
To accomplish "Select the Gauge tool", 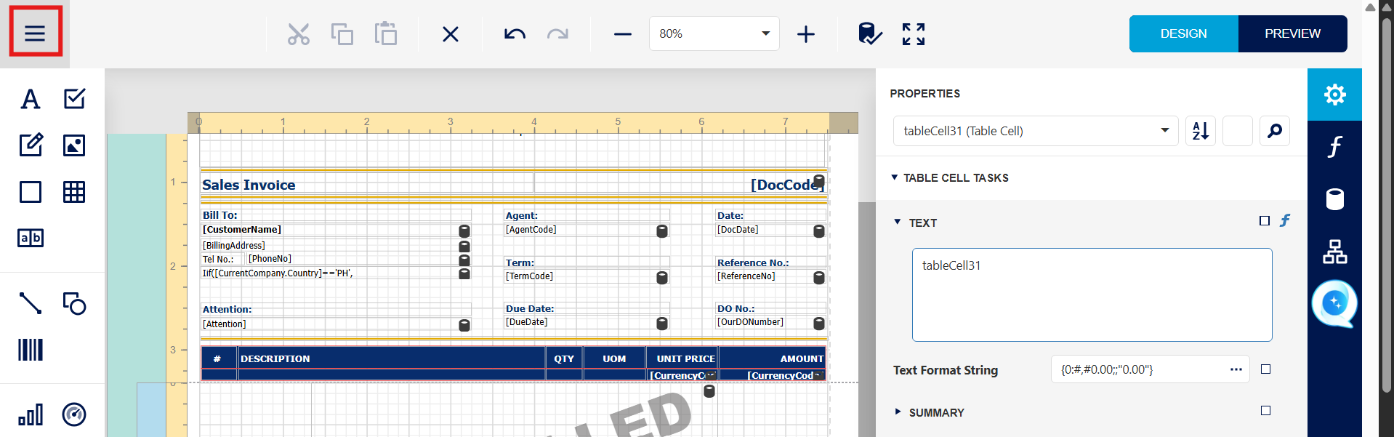I will [74, 414].
